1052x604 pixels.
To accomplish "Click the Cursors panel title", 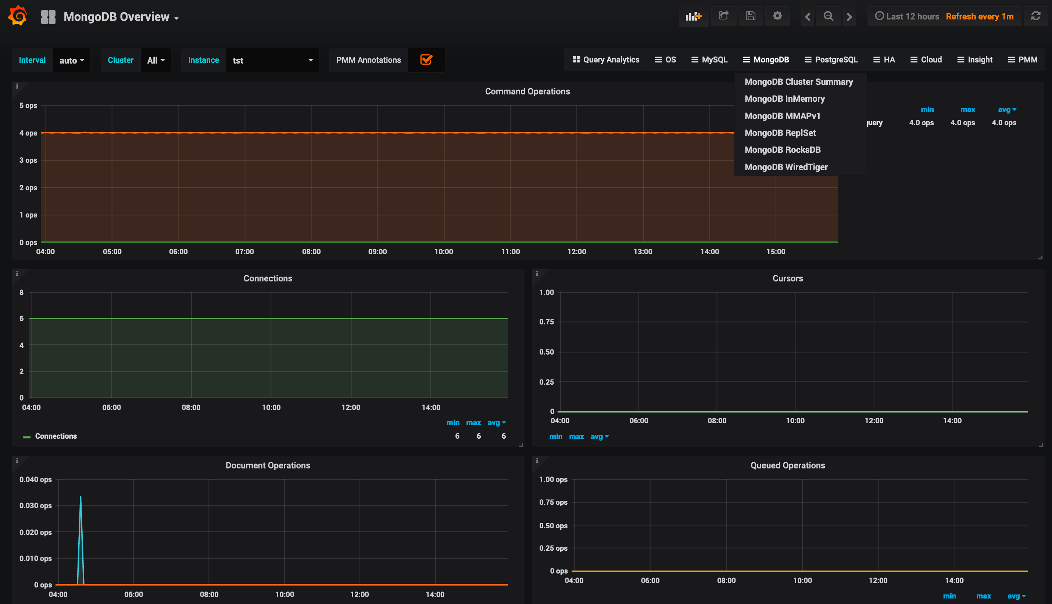I will 788,278.
